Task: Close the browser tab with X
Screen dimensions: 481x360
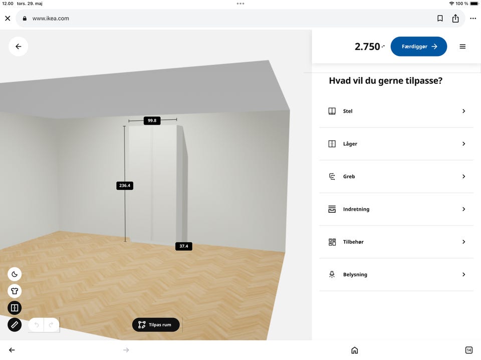Action: [x=8, y=19]
